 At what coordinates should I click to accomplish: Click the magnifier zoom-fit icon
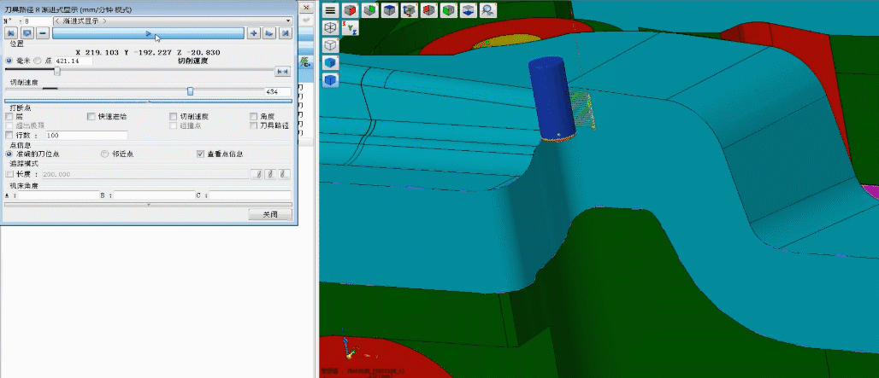click(488, 10)
